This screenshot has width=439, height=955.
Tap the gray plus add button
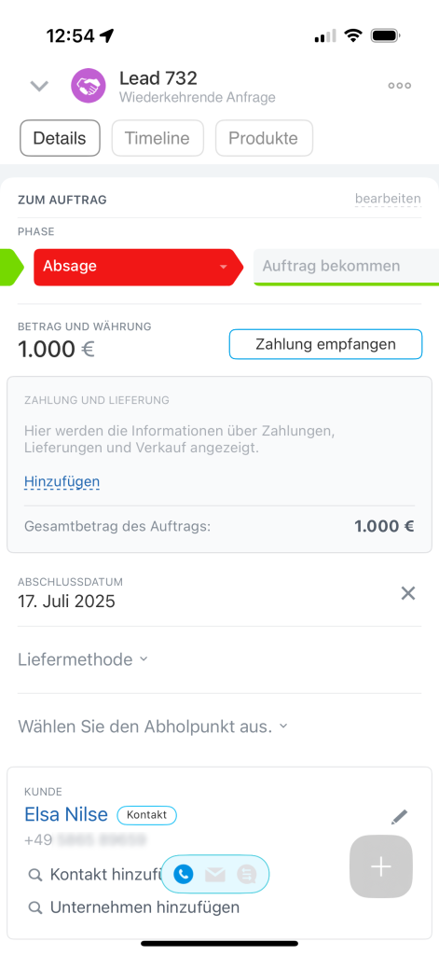381,866
